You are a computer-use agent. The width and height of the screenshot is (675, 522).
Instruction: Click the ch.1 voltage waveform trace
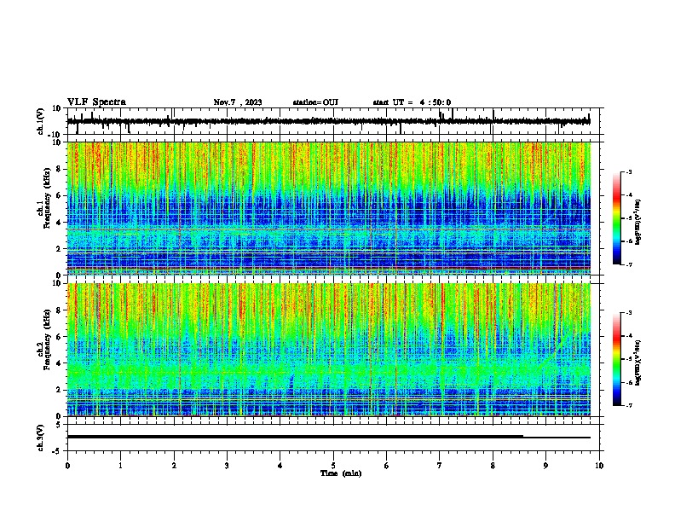(x=328, y=121)
